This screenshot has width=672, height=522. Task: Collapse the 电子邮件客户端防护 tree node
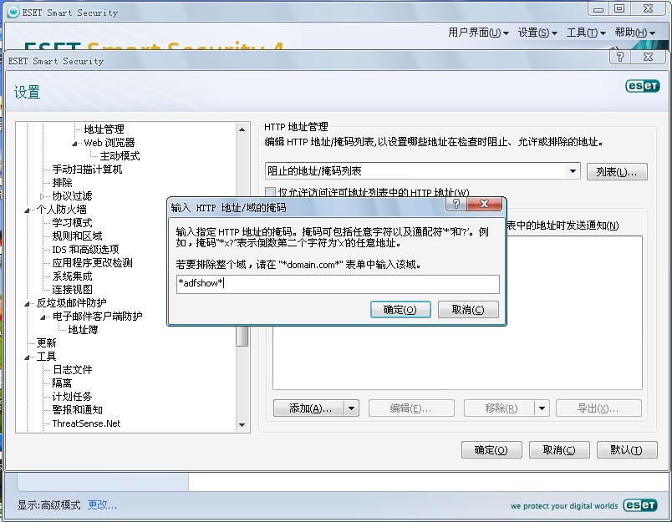coord(43,317)
